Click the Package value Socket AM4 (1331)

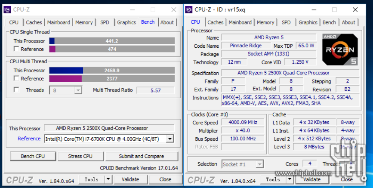[x=269, y=54]
